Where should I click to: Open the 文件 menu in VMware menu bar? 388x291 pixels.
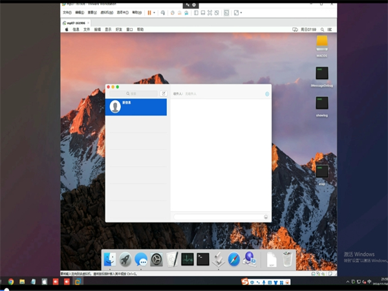coord(67,12)
